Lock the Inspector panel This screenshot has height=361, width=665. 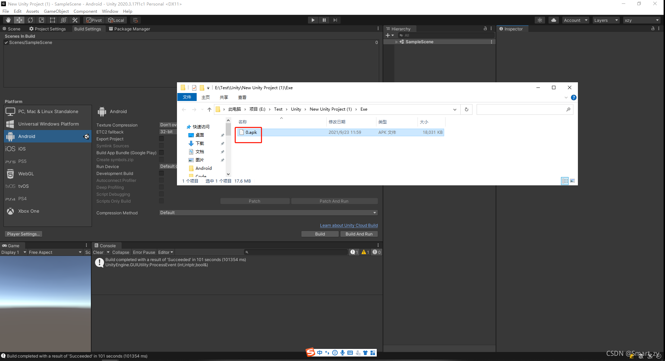[x=653, y=29]
